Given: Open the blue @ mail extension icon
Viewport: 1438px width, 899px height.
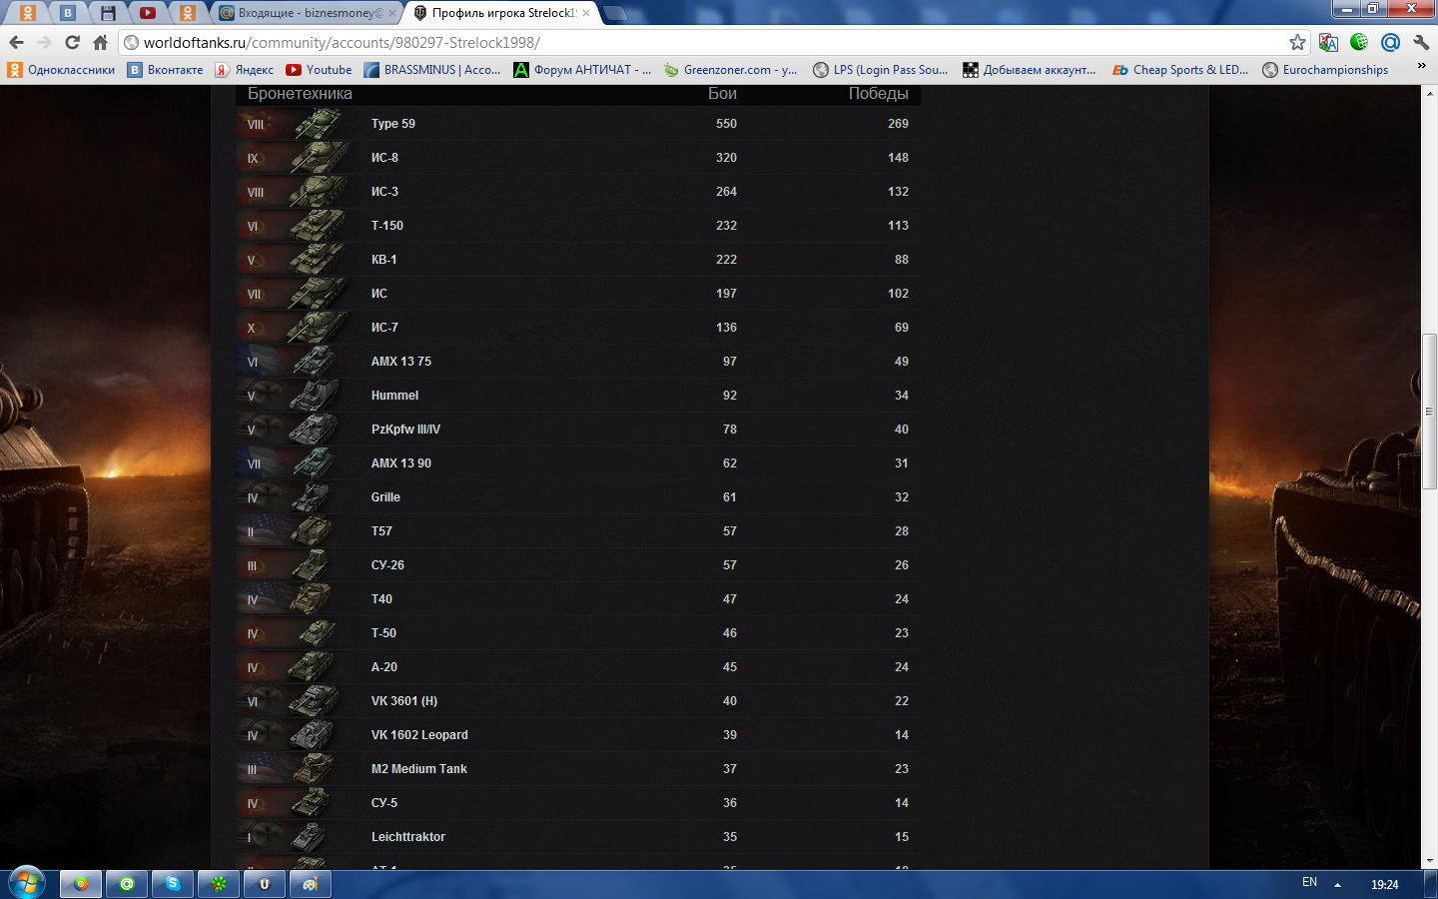Looking at the screenshot, I should pyautogui.click(x=1390, y=42).
